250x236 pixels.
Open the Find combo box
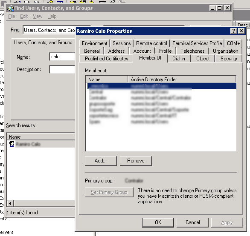click(x=49, y=30)
